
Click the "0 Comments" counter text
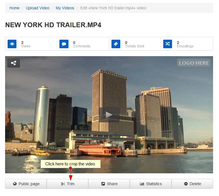[82, 44]
